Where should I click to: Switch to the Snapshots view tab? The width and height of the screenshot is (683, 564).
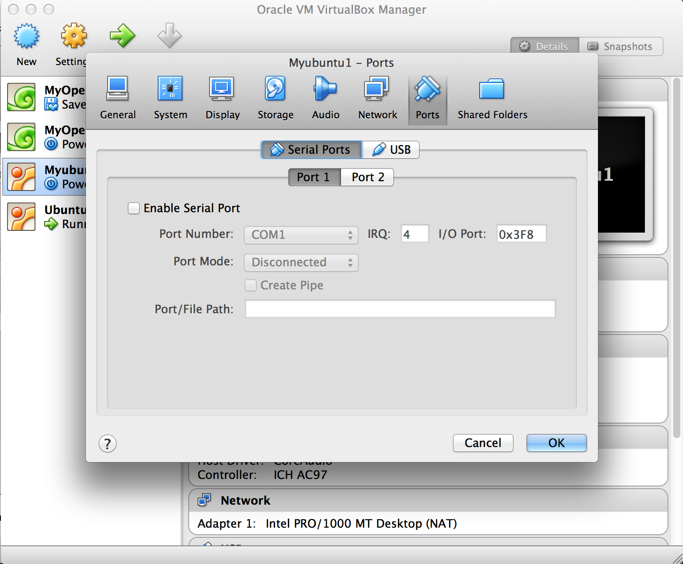pyautogui.click(x=621, y=47)
